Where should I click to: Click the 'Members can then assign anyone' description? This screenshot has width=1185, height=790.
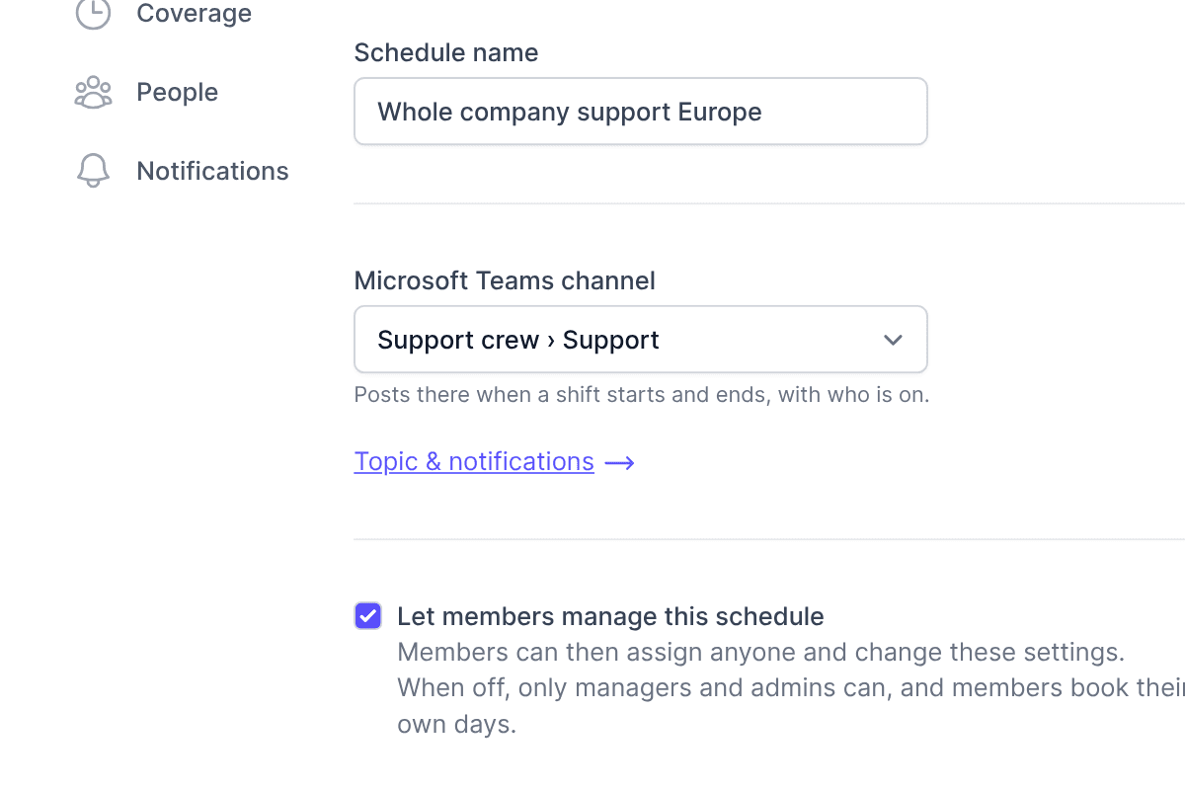(x=791, y=688)
